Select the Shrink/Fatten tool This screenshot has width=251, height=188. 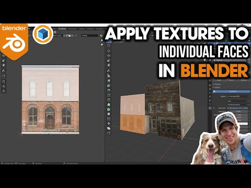[x=109, y=123]
